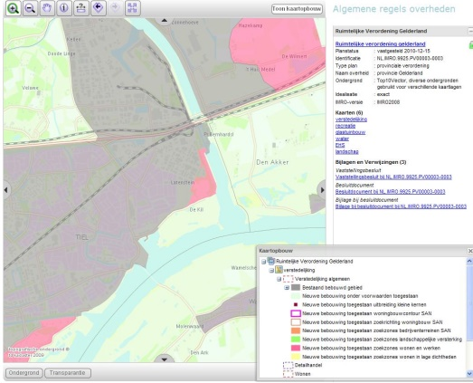Expand the Bestaand bebouwd gebied node

coord(287,288)
